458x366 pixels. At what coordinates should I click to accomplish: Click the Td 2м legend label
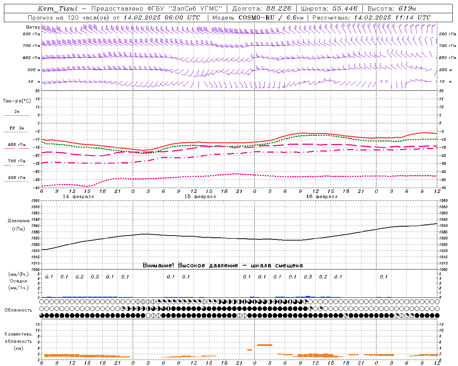(x=17, y=128)
